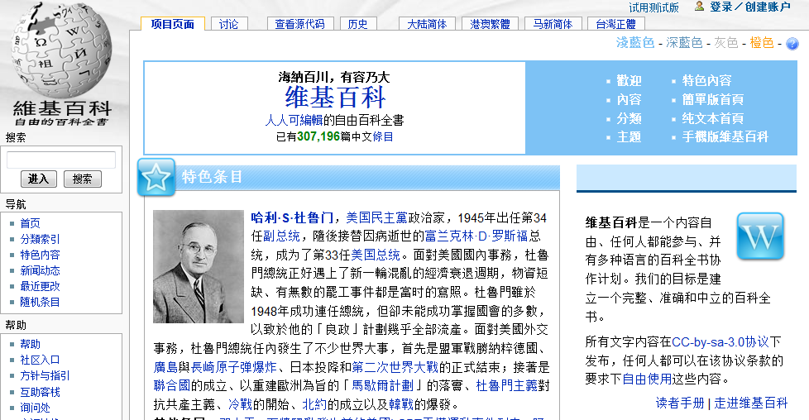The height and width of the screenshot is (420, 809).
Task: Open 随机条目 in the navigation sidebar
Action: (40, 302)
